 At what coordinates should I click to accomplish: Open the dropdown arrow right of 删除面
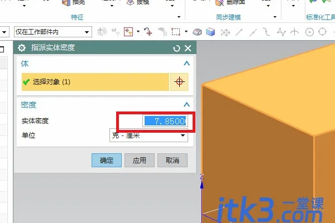pyautogui.click(x=268, y=6)
